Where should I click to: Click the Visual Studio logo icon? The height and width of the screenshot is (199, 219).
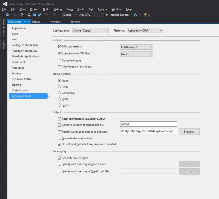(5, 4)
